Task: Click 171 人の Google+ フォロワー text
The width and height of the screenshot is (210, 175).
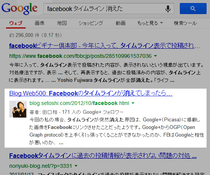Action: [x=93, y=112]
